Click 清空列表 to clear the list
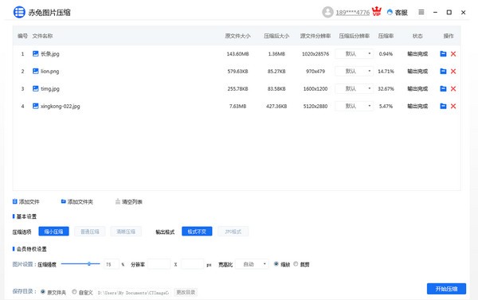This screenshot has width=478, height=300. [128, 201]
